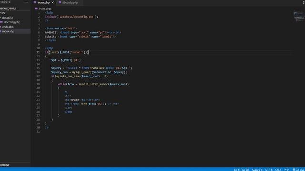Click the PHP file icon on dbconfig.php tab
305x171 pixels.
[60, 2]
